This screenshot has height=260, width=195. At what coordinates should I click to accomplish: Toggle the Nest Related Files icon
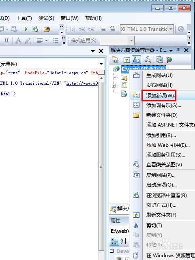(x=136, y=60)
